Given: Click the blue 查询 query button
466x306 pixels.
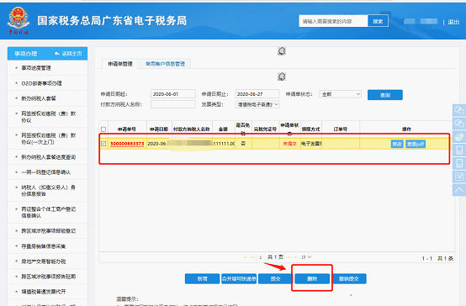Looking at the screenshot, I should [385, 95].
